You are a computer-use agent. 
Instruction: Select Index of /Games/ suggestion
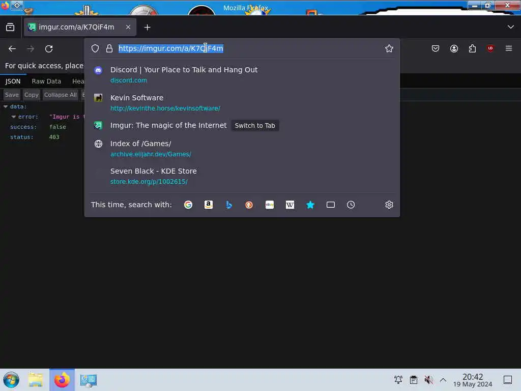242,148
